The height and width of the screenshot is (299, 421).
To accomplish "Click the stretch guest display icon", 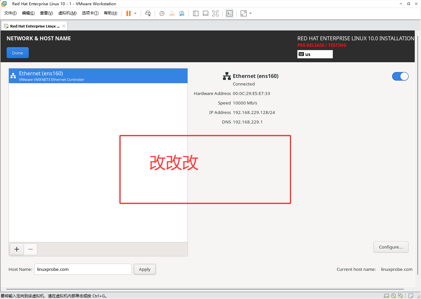I will tap(244, 13).
